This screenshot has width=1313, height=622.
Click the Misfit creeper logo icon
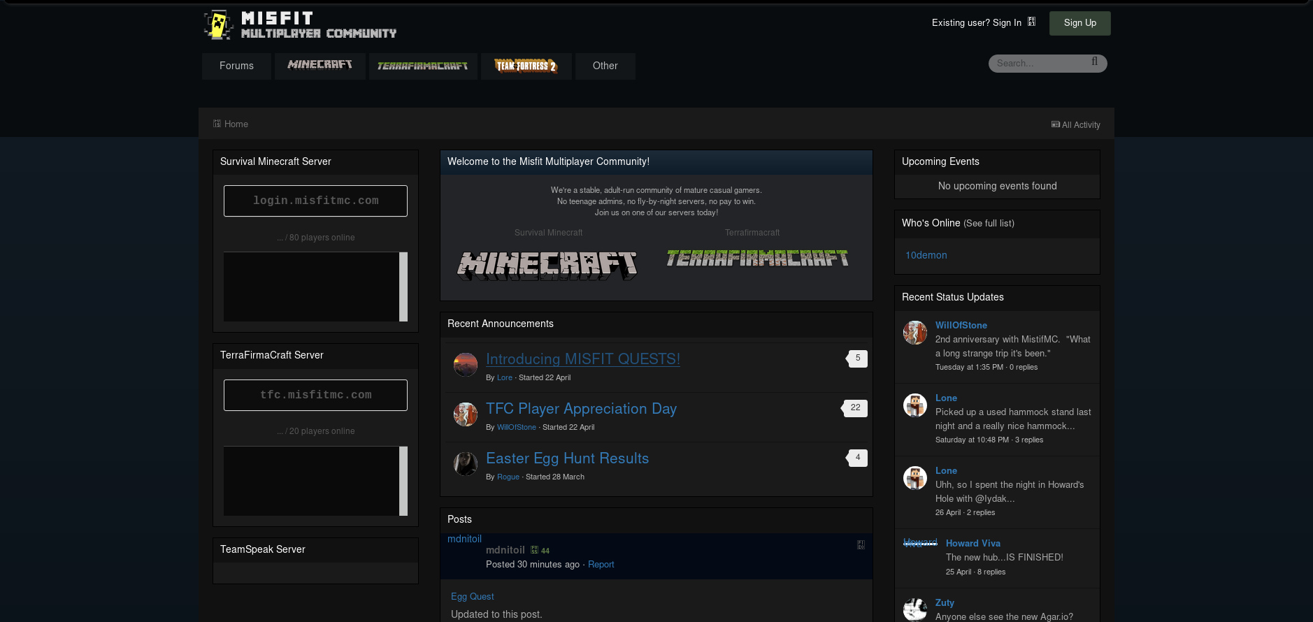[217, 25]
